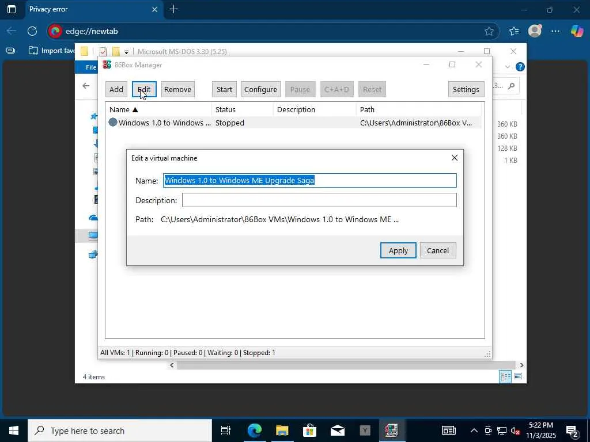Open Microsoft Edge from the taskbar

point(254,430)
